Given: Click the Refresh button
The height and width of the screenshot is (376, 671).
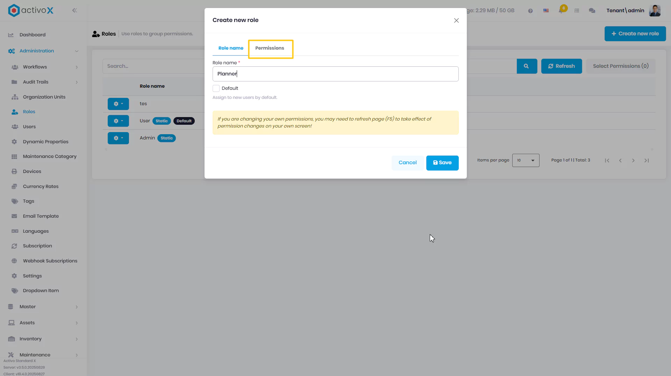Looking at the screenshot, I should coord(561,66).
